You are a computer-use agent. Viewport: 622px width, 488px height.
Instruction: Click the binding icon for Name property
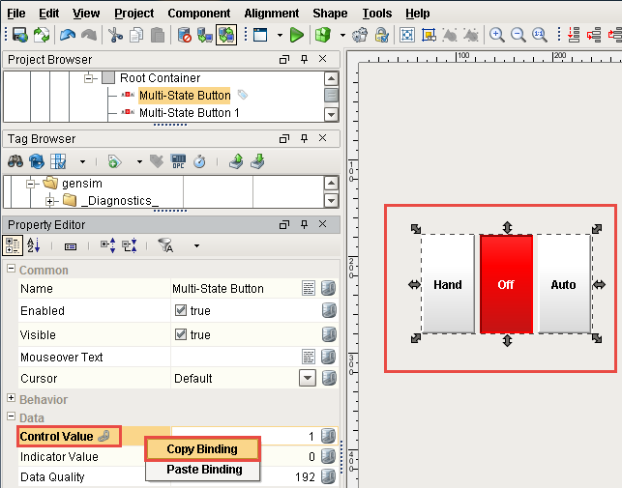[x=328, y=288]
